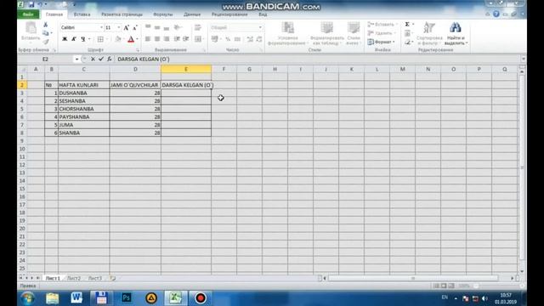Image resolution: width=544 pixels, height=306 pixels.
Task: Toggle center text alignment
Action: pyautogui.click(x=157, y=39)
